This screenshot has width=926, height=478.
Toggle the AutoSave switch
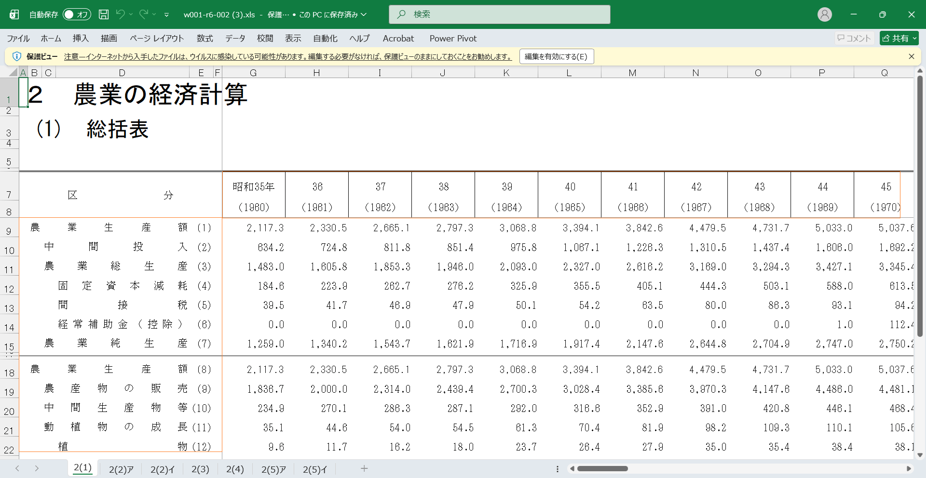[76, 14]
